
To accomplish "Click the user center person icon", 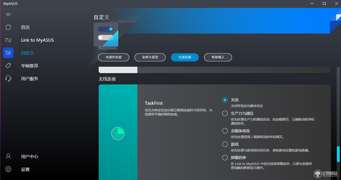I will (x=8, y=156).
